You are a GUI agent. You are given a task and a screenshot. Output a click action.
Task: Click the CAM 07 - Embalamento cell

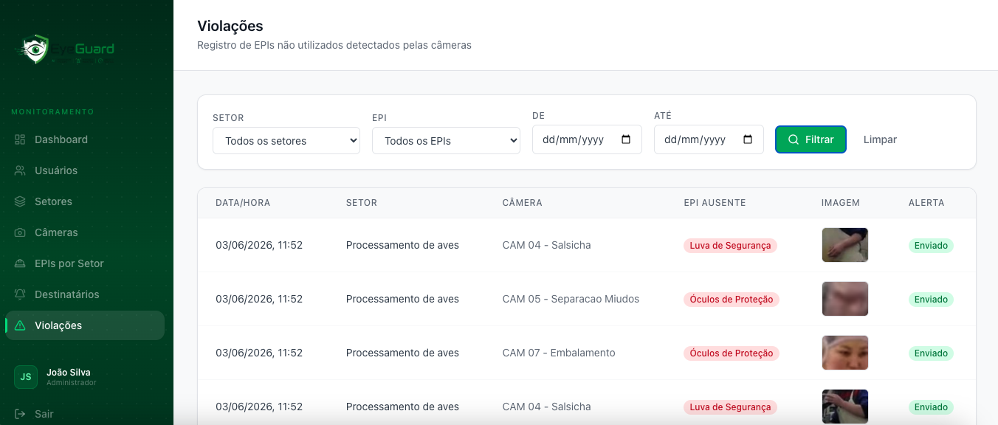[559, 353]
